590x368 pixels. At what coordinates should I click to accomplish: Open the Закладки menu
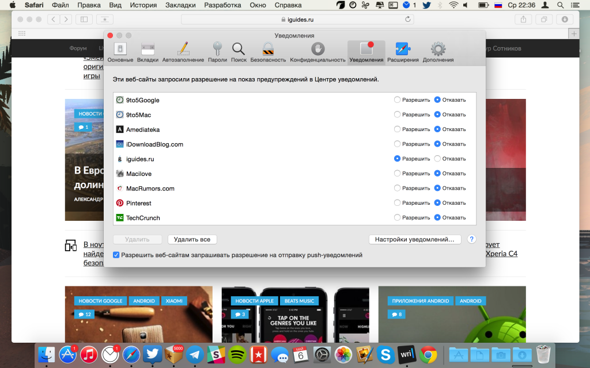point(180,5)
